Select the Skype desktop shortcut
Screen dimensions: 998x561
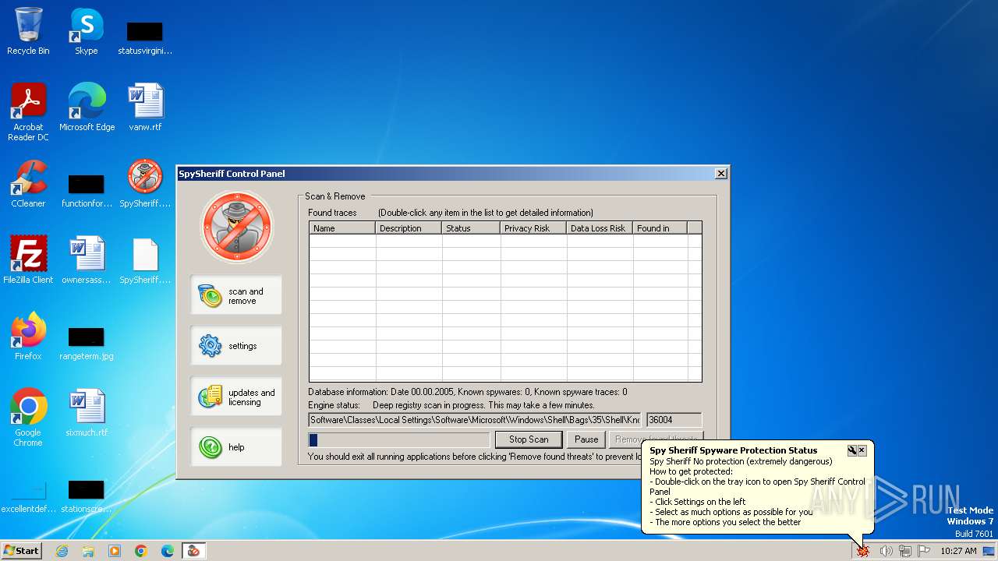(x=87, y=31)
